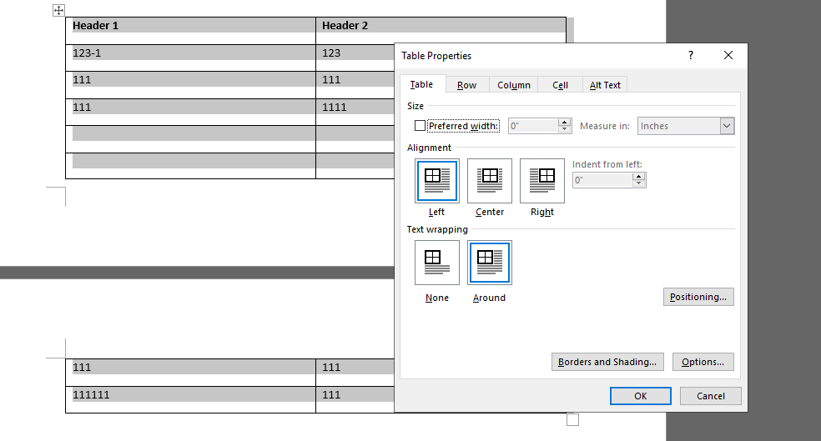Choose None text wrapping icon
This screenshot has width=821, height=441.
pyautogui.click(x=437, y=263)
